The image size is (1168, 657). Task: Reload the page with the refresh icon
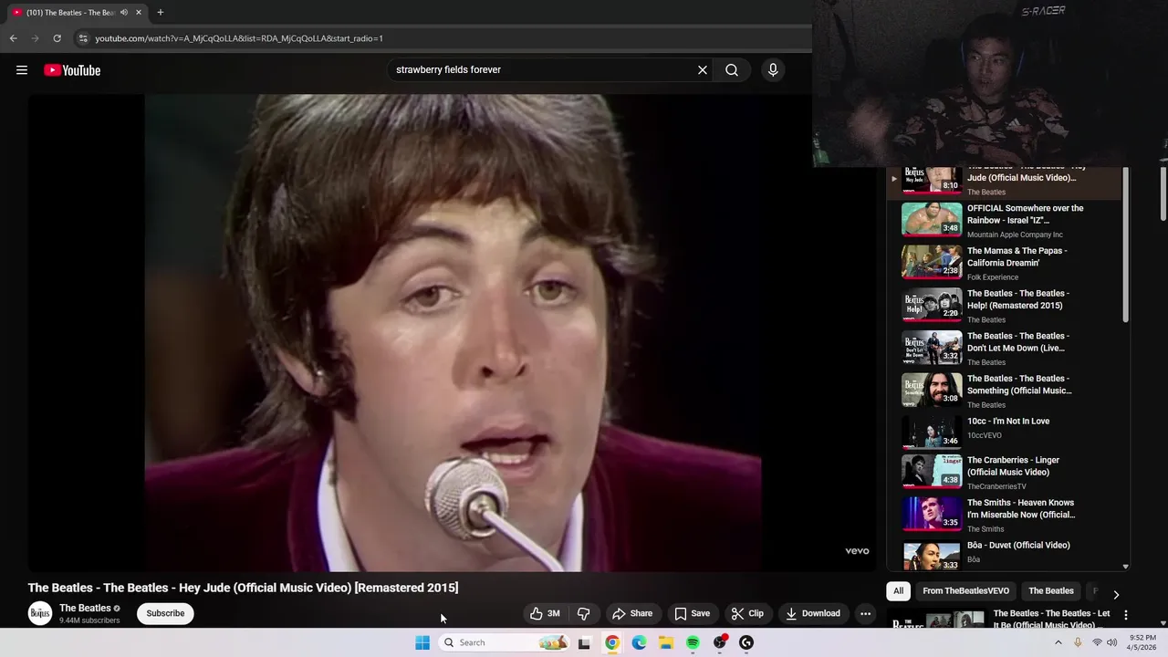pyautogui.click(x=57, y=38)
